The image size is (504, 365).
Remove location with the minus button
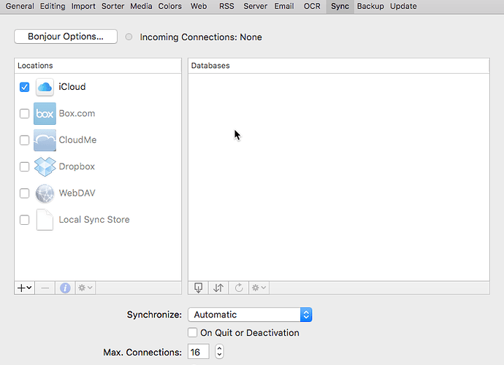45,288
